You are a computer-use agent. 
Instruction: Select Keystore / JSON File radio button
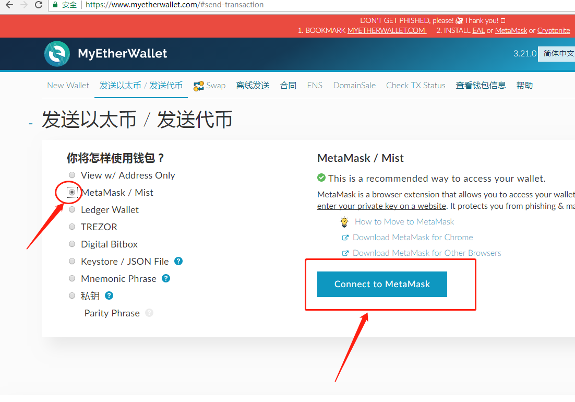[72, 261]
